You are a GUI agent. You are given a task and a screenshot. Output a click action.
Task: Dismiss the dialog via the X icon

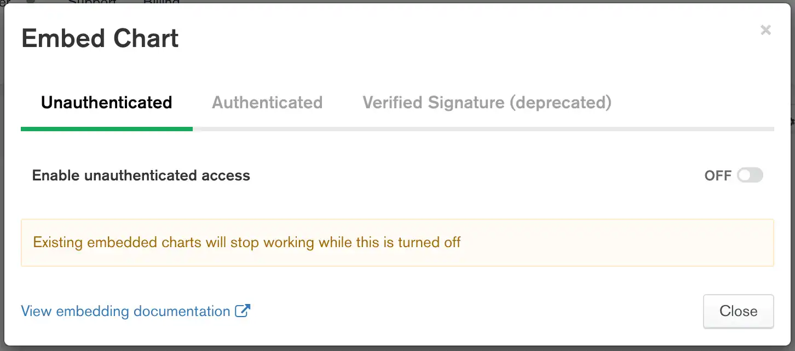[765, 30]
